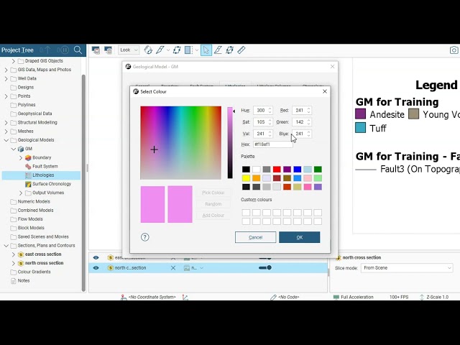The width and height of the screenshot is (460, 345).
Task: Select Colour Gradients in project tree
Action: point(34,272)
